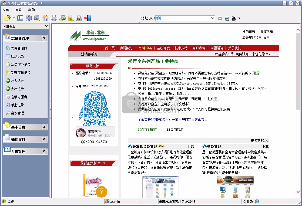The width and height of the screenshot is (302, 206).
Task: Click the software box with CD image
Action: pyautogui.click(x=95, y=185)
